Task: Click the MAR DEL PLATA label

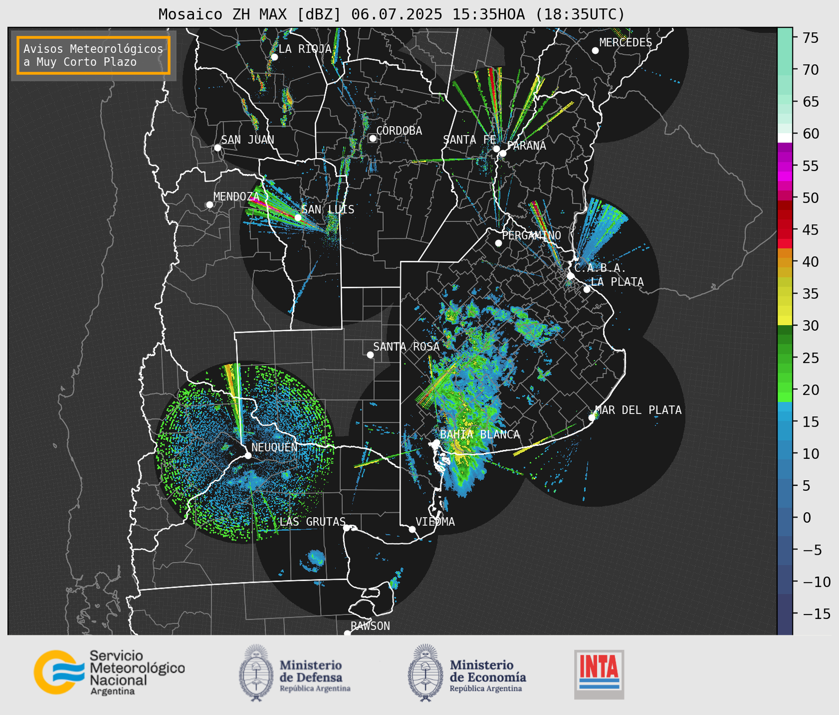Action: [x=638, y=410]
